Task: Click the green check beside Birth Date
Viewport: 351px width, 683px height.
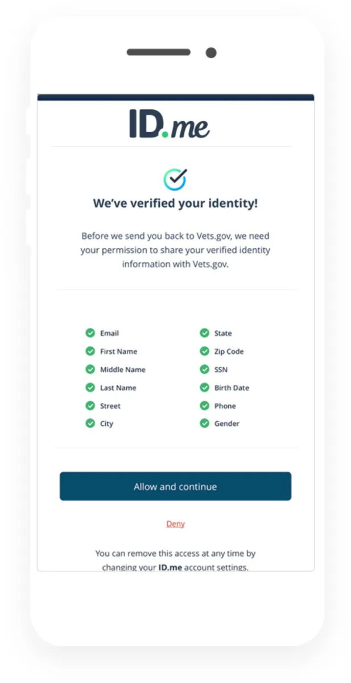Action: click(x=204, y=388)
